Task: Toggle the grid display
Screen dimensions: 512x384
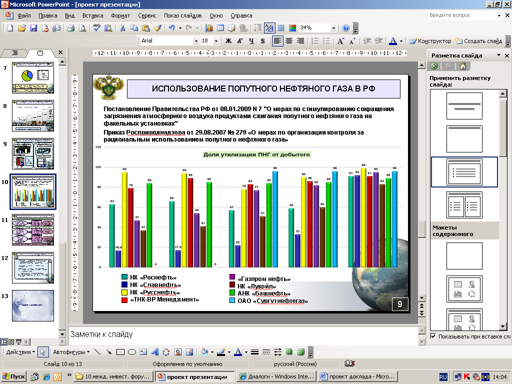Action: click(281, 28)
